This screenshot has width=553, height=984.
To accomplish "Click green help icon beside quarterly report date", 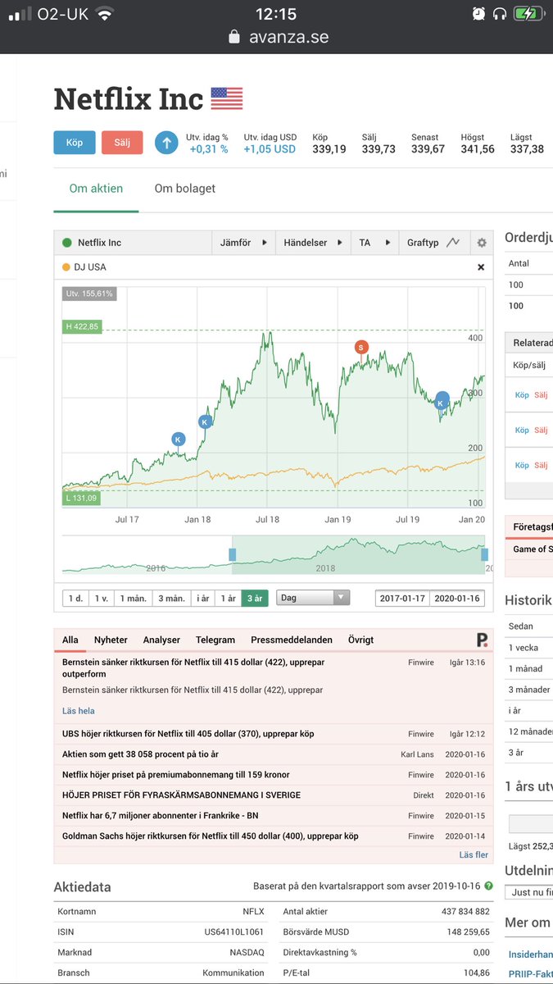I will 488,886.
